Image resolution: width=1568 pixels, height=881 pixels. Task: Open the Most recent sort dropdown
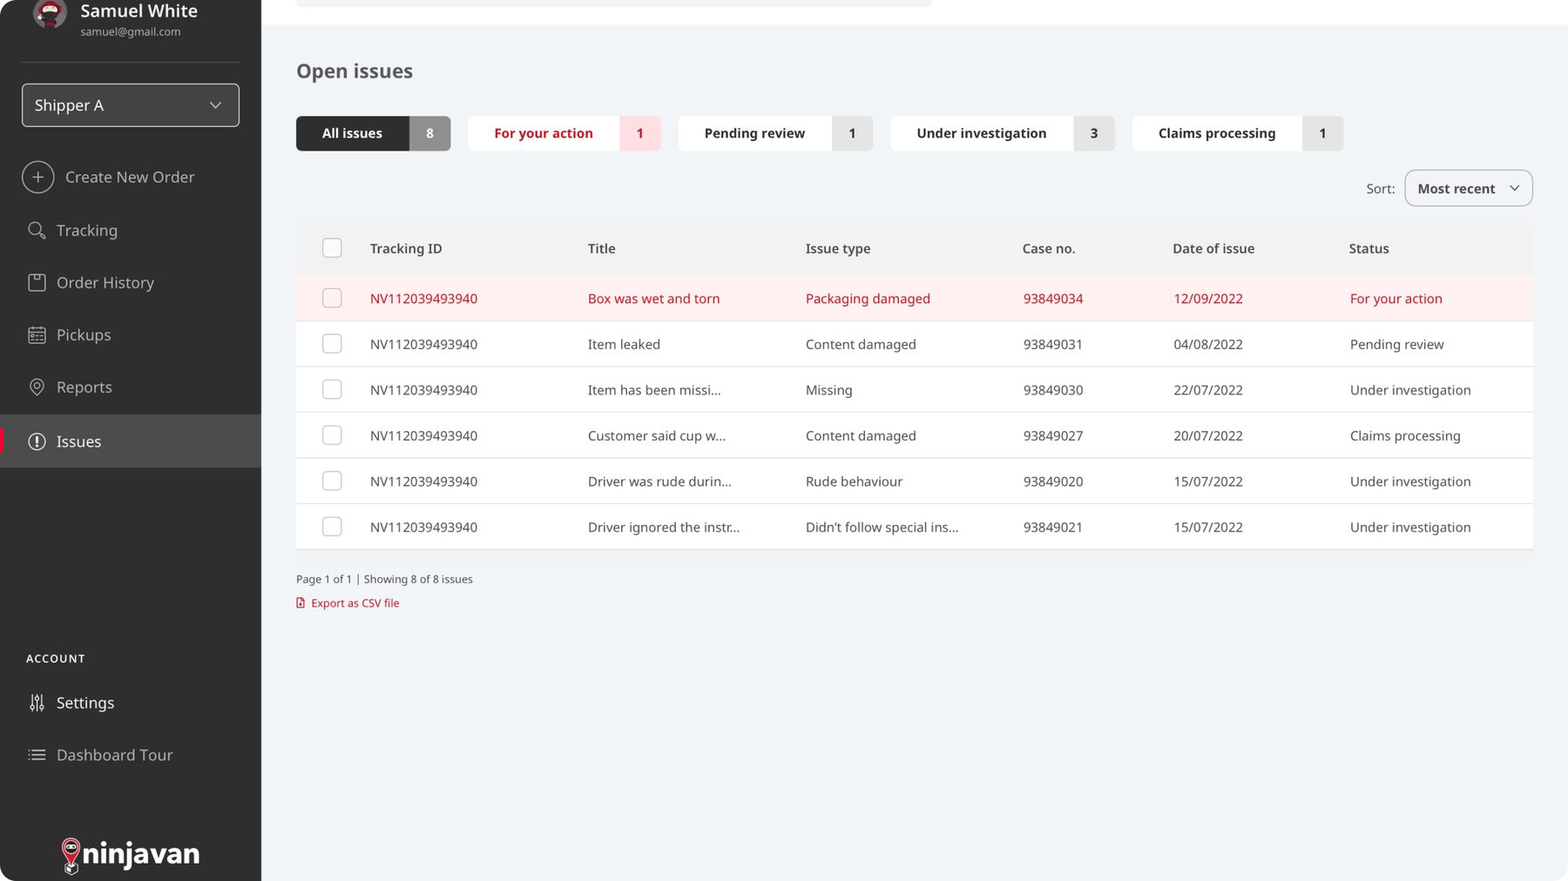[1468, 188]
